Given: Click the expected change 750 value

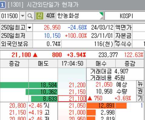Looking at the screenshot, I should click(x=98, y=98).
